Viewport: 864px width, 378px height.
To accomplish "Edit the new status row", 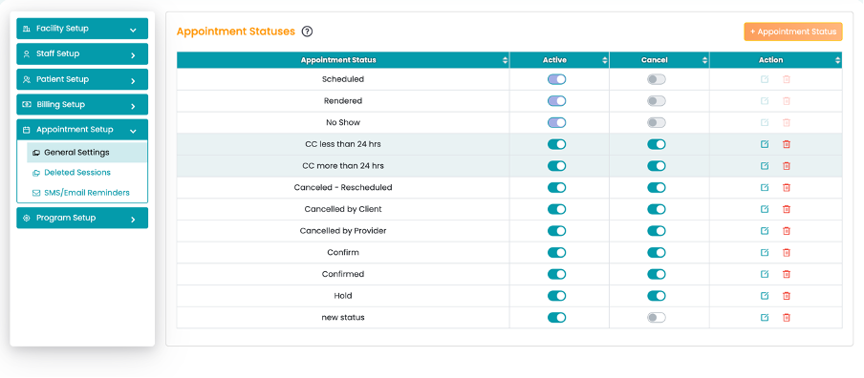I will (765, 318).
